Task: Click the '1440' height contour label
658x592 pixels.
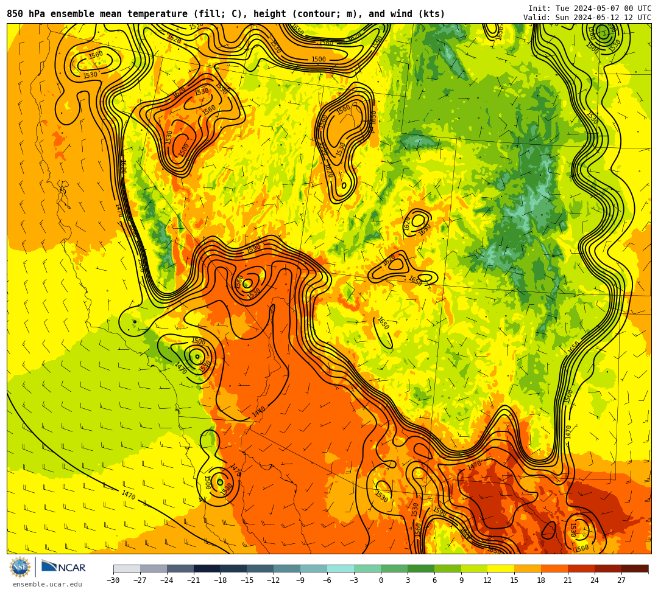Action: pos(258,412)
